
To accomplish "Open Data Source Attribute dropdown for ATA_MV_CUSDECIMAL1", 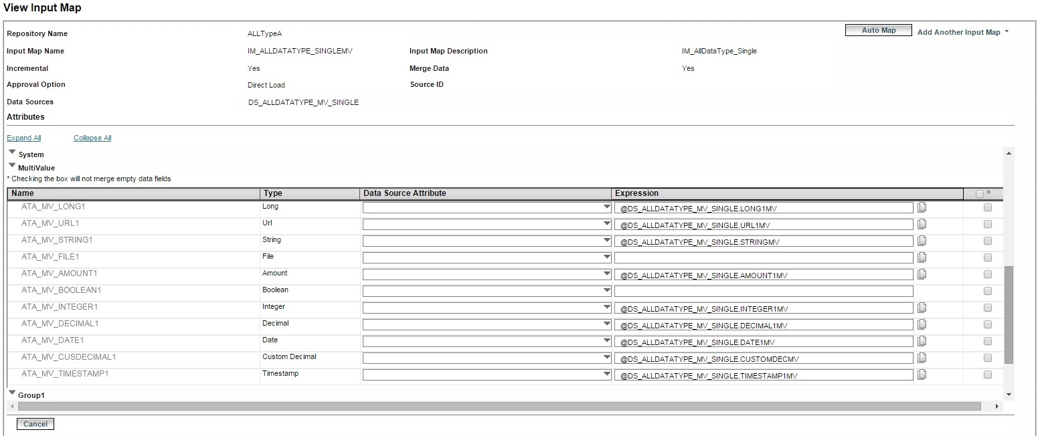I will 487,358.
